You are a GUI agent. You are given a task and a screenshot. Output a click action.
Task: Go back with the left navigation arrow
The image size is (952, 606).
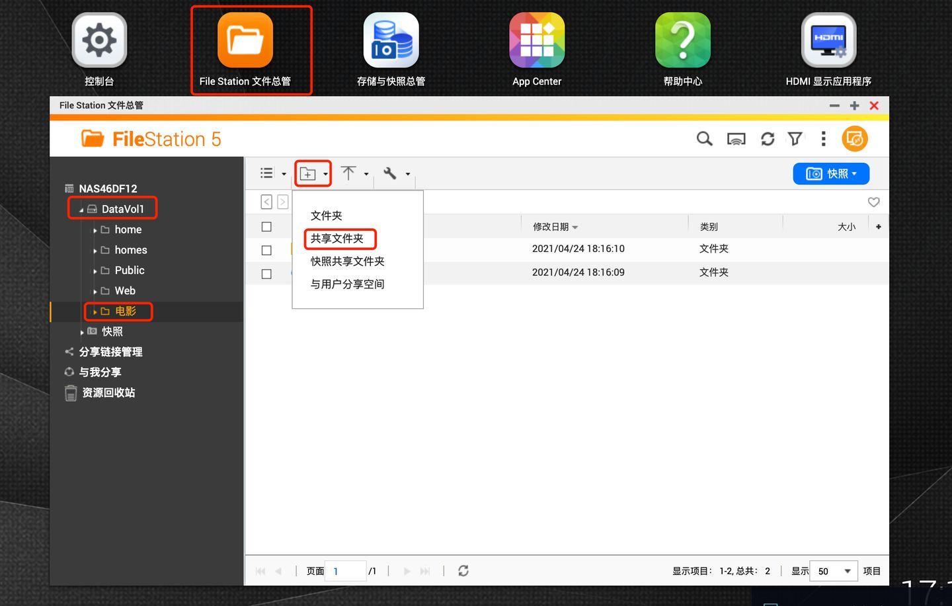point(266,202)
